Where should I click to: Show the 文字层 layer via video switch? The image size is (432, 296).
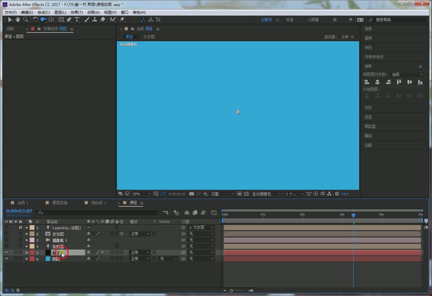[x=6, y=234]
